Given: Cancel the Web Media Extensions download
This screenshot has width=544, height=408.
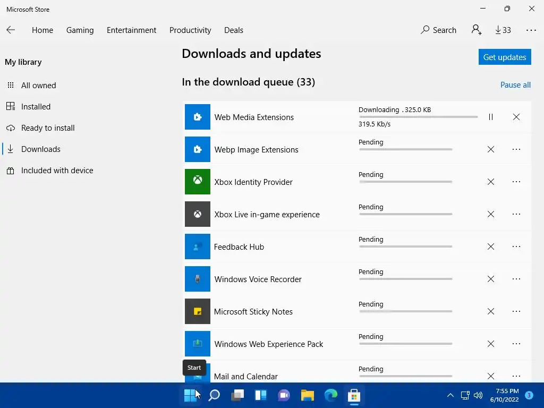Looking at the screenshot, I should click(516, 117).
